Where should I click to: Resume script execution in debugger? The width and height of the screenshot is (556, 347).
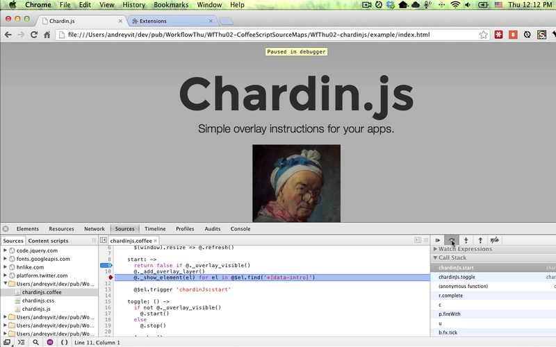(438, 240)
